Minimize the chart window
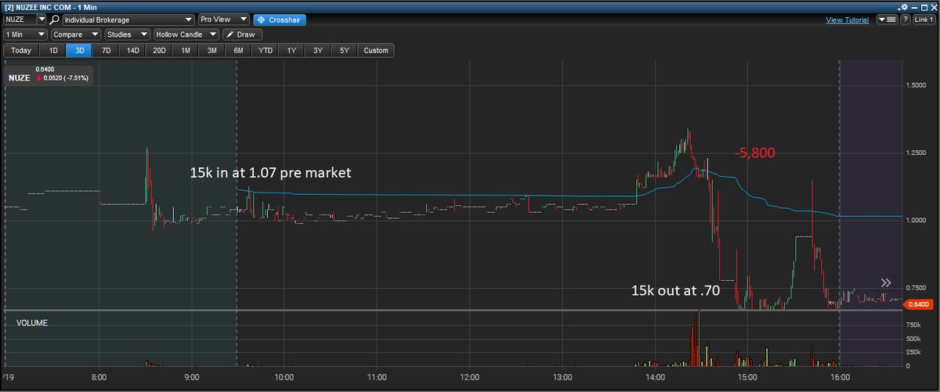Screen dimensions: 940x392 click(x=914, y=8)
